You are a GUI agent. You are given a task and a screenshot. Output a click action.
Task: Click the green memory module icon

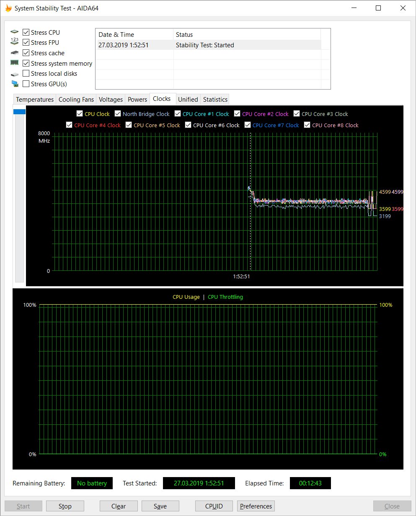(x=15, y=63)
